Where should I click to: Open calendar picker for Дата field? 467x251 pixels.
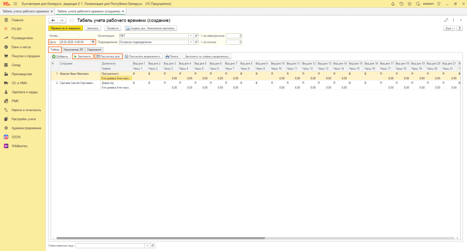(x=93, y=42)
